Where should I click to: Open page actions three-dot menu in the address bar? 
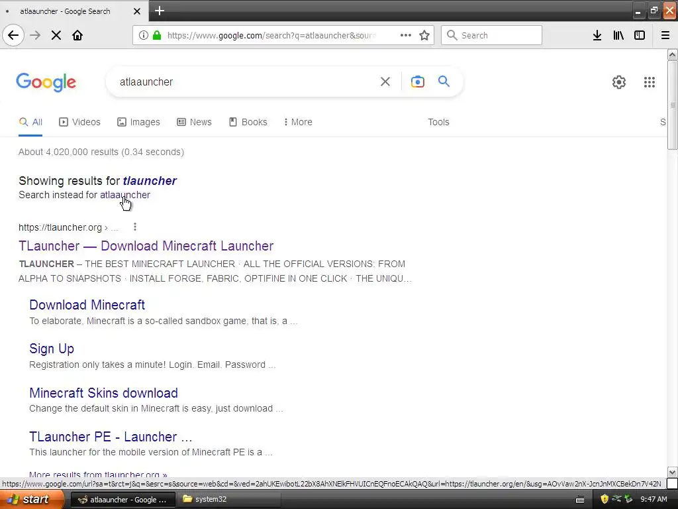tap(406, 35)
